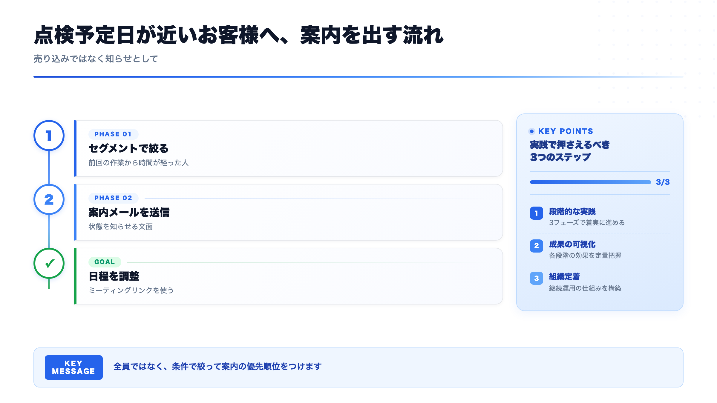This screenshot has height=403, width=717.
Task: Click the text 前回の作業から時間が経った人
Action: click(x=139, y=163)
